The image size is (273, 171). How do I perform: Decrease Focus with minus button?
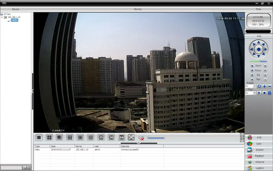tap(265, 70)
